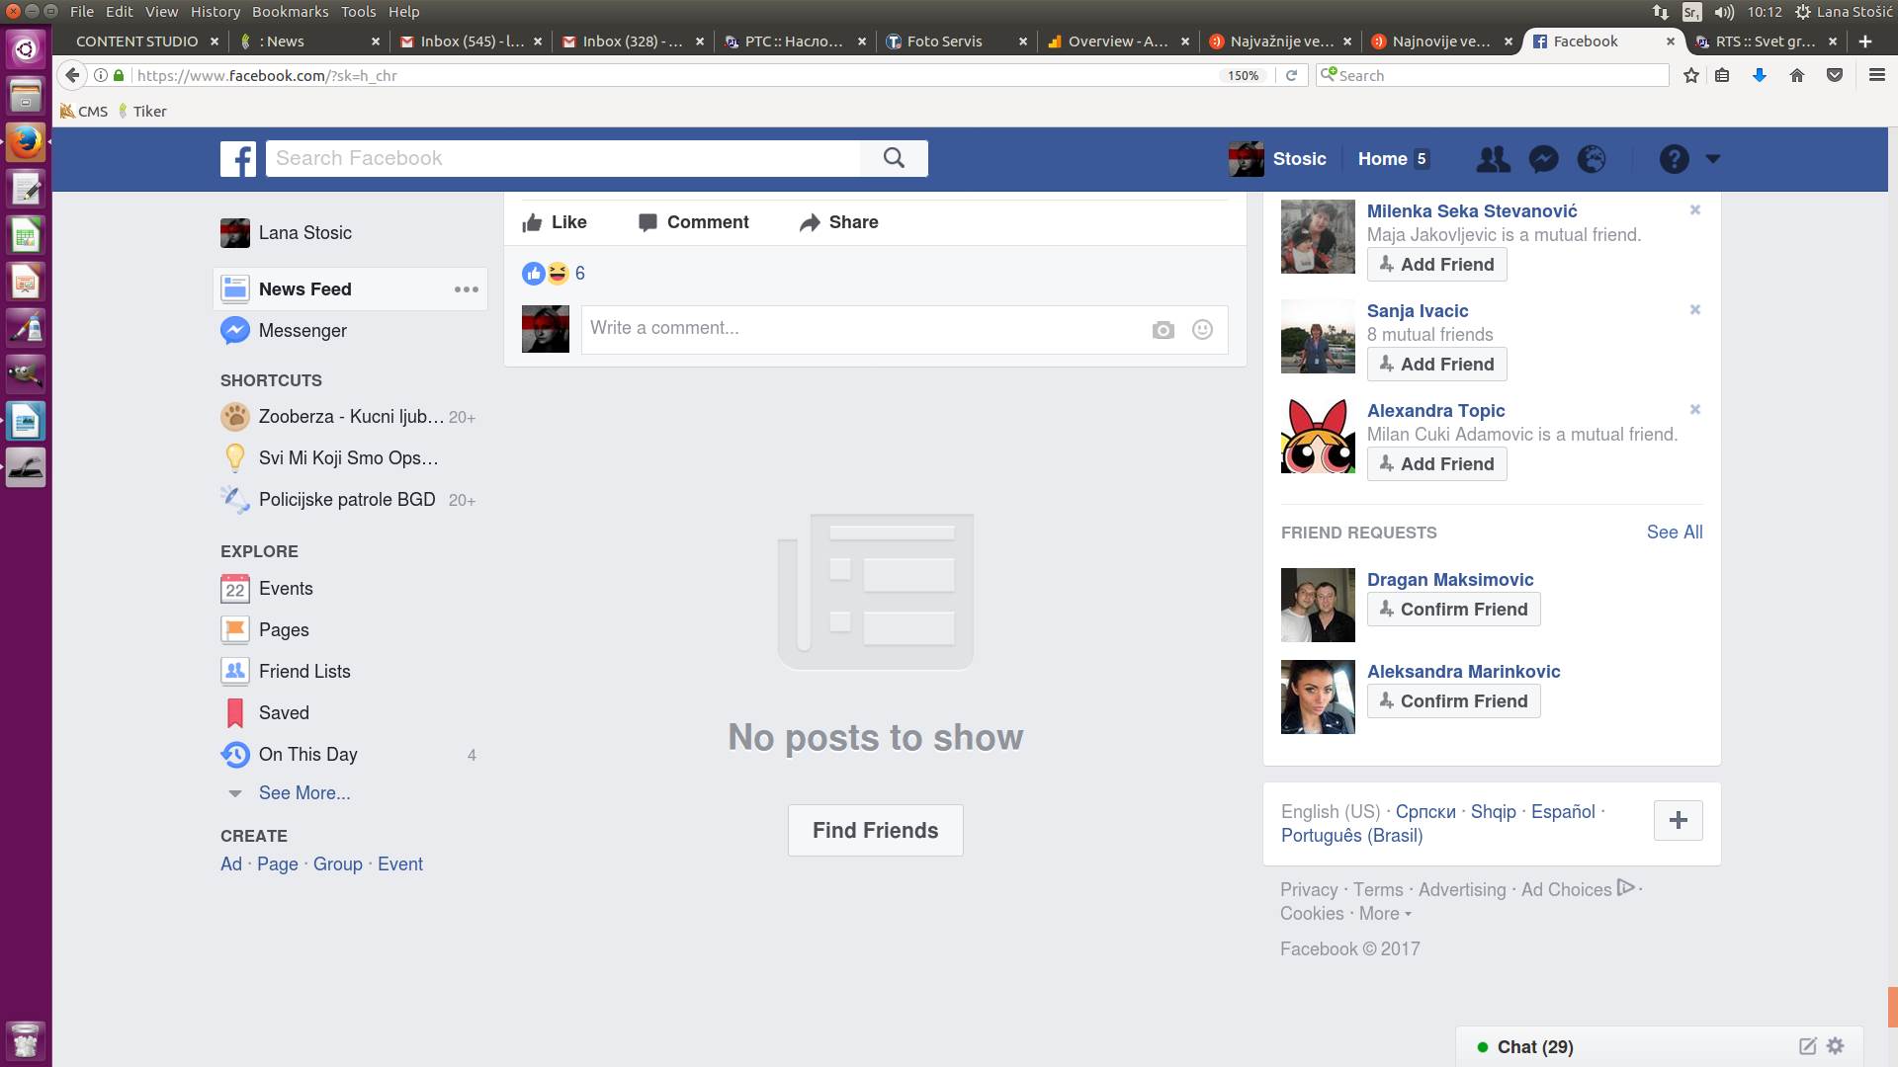Confirm Dragan Maksimovic friend request
The width and height of the screenshot is (1898, 1067).
(x=1453, y=610)
